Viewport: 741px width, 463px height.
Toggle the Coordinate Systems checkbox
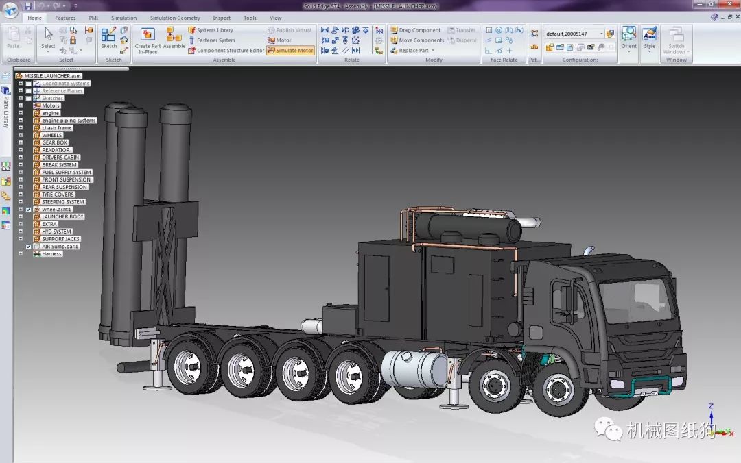[x=28, y=84]
